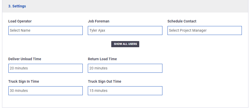The height and width of the screenshot is (111, 251).
Task: Click the SHOW ALL USERS button
Action: [125, 44]
